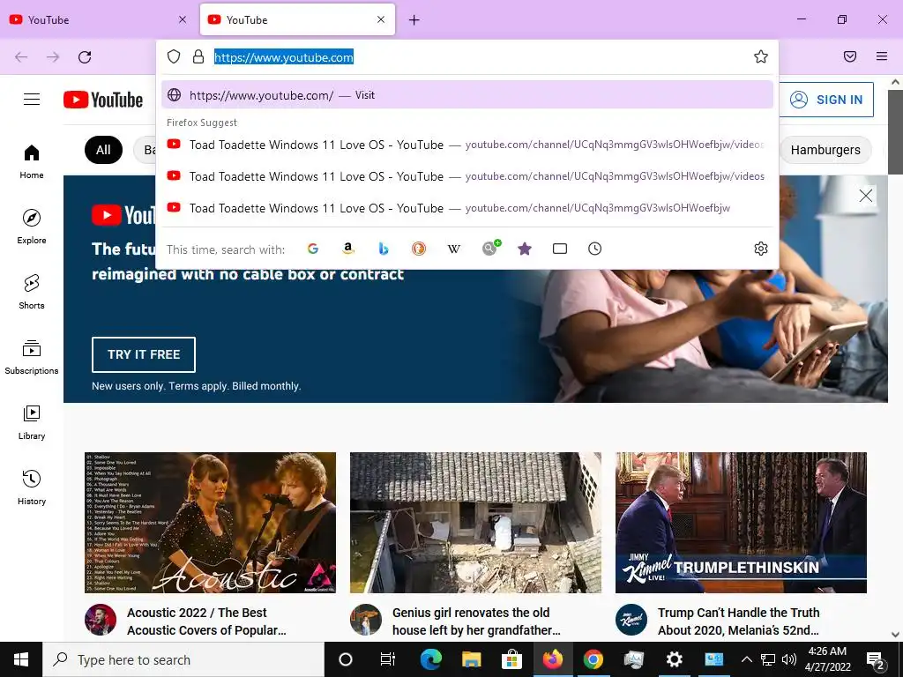Select the active second YouTube tab

(x=297, y=19)
